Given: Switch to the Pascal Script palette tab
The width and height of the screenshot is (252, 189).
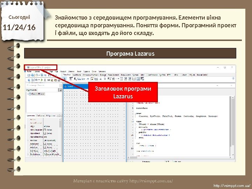Looking at the screenshot, I should [202, 75].
